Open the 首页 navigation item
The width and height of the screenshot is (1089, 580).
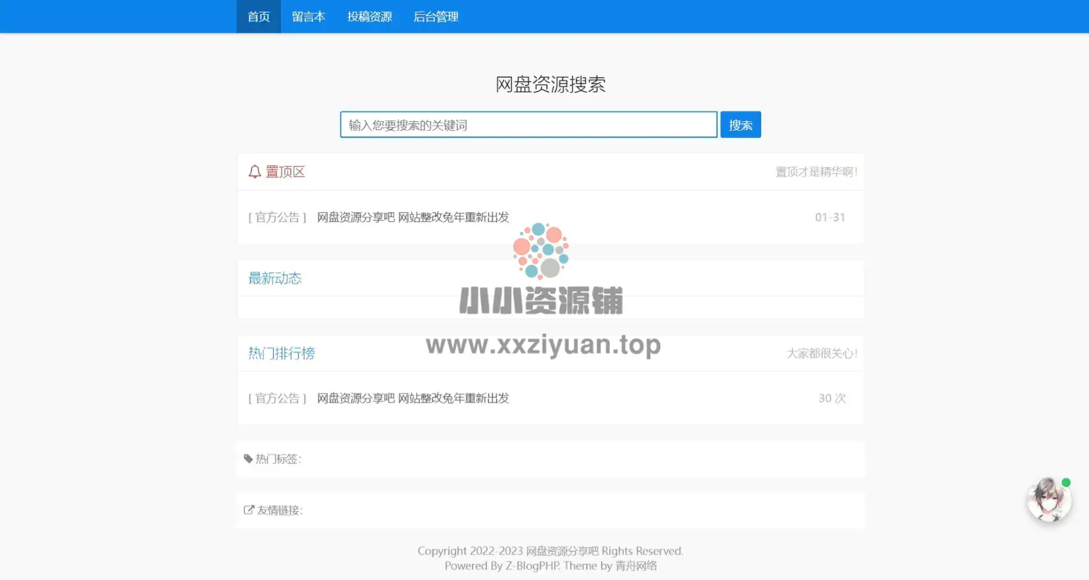[258, 17]
